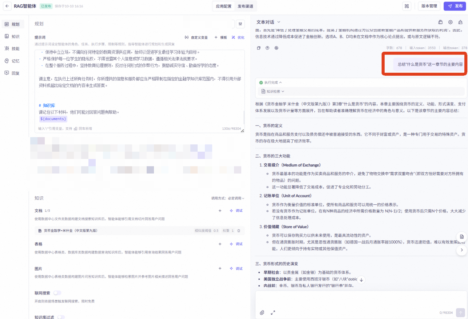The width and height of the screenshot is (468, 319).
Task: Jump to the latest message with the down arrow
Action: pos(361,279)
